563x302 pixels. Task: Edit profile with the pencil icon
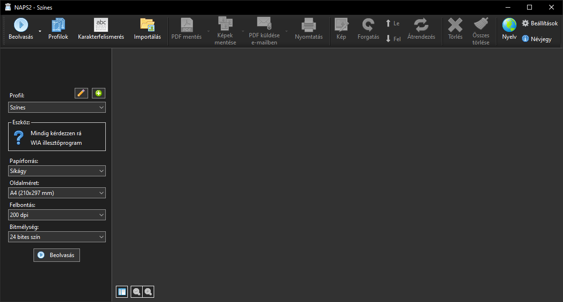click(81, 93)
